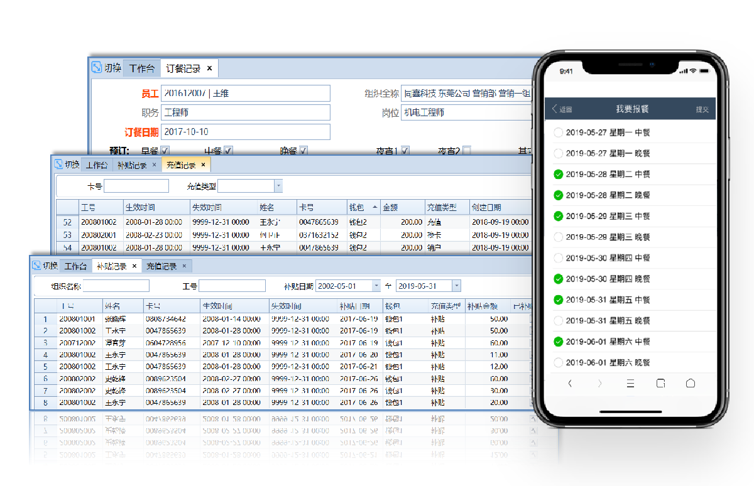
Task: Tap the phone browser's forward arrow icon
Action: 599,384
